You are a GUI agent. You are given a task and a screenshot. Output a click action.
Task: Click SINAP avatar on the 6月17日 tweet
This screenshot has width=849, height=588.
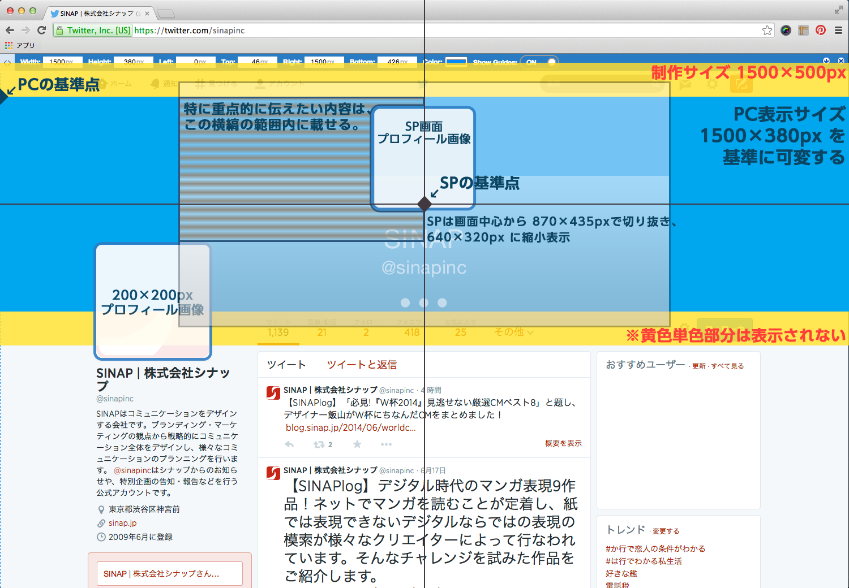coord(273,473)
